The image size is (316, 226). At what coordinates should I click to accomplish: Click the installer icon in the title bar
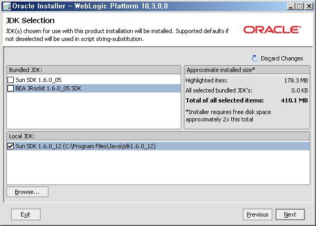point(7,6)
